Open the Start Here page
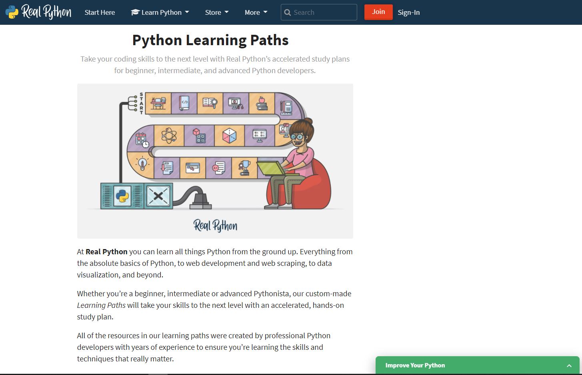The width and height of the screenshot is (582, 375). coord(100,12)
